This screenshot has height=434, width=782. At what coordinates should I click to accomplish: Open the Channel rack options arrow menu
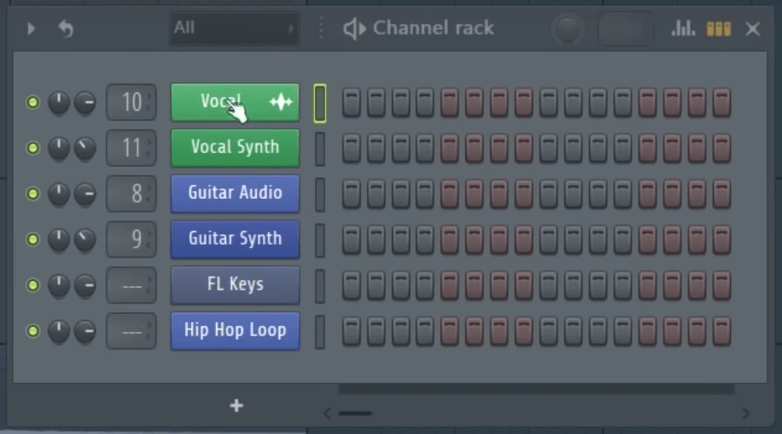click(x=31, y=29)
